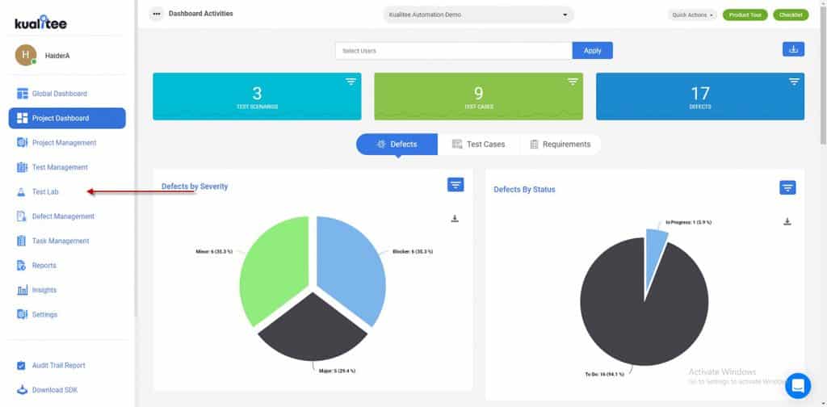Download the Defects by Severity chart
This screenshot has width=827, height=407.
[455, 218]
